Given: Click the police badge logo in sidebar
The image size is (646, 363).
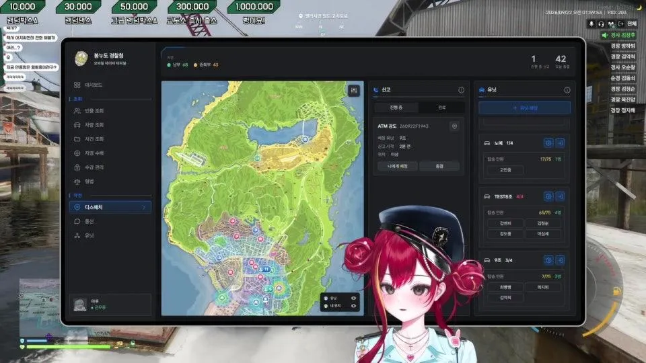Looking at the screenshot, I should pyautogui.click(x=81, y=58).
